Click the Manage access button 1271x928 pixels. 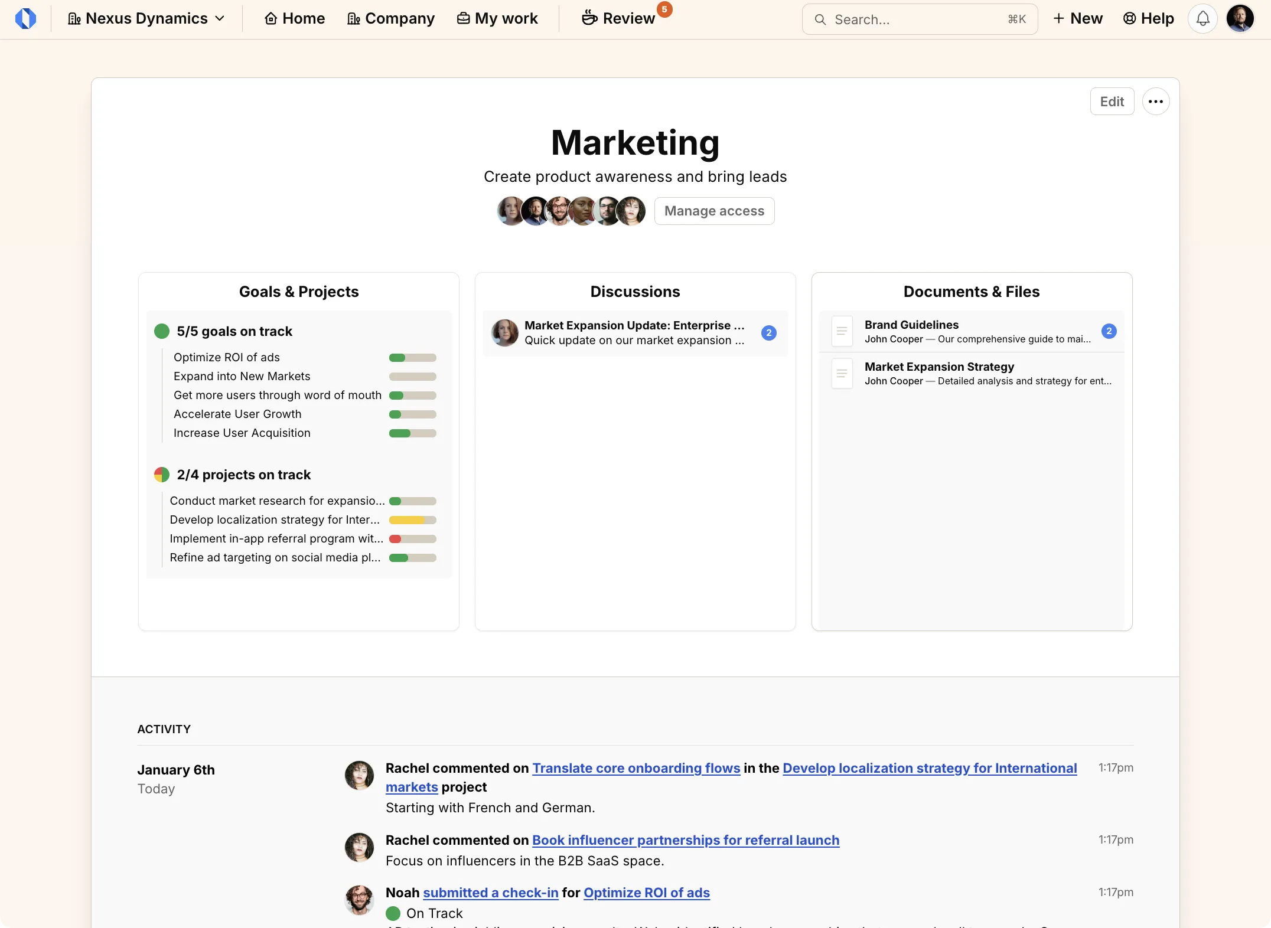pyautogui.click(x=714, y=211)
